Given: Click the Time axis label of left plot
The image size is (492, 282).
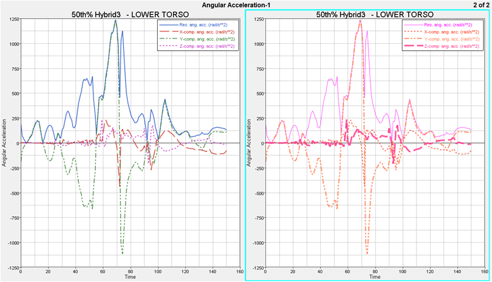Looking at the screenshot, I should [130, 277].
